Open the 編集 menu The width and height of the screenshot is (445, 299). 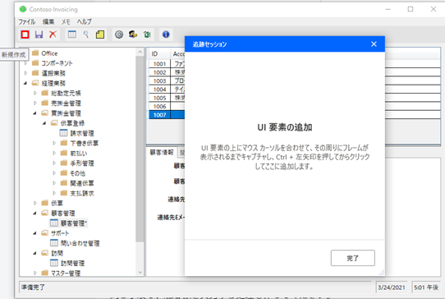click(48, 21)
